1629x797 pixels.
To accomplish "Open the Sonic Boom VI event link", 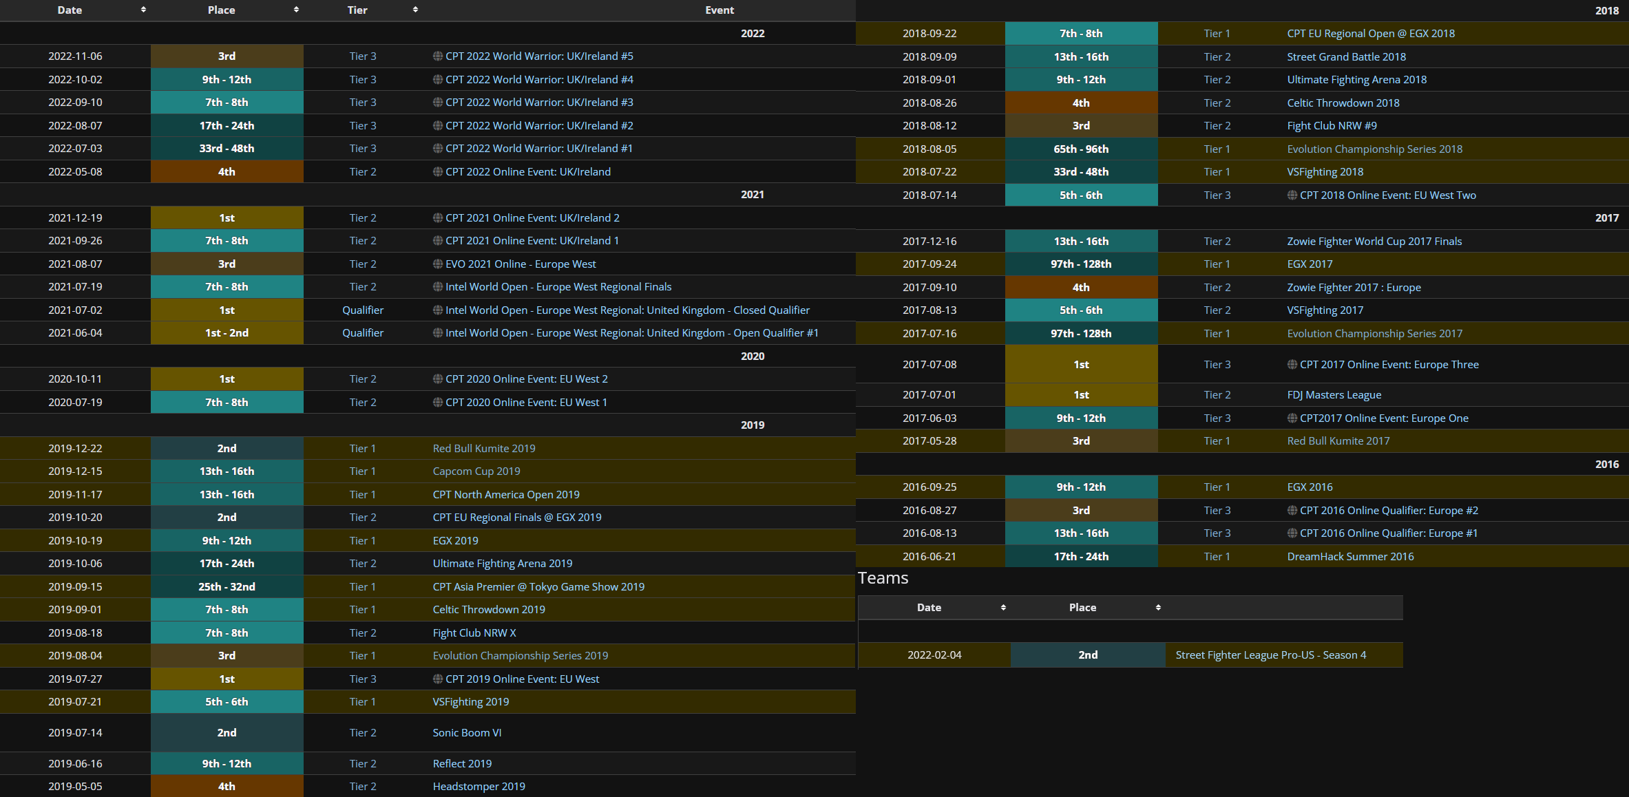I will point(467,733).
